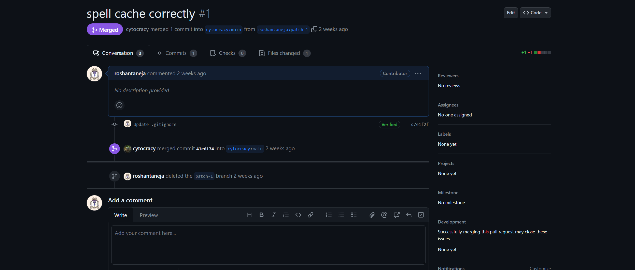Add a reaction with the smiley icon

[119, 105]
